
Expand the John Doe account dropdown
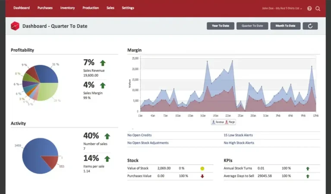tap(282, 9)
